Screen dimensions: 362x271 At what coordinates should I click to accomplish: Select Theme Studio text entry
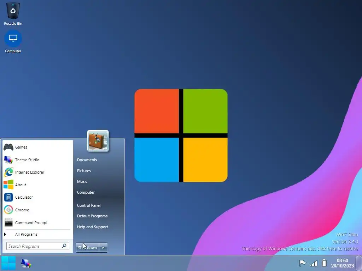pyautogui.click(x=27, y=160)
